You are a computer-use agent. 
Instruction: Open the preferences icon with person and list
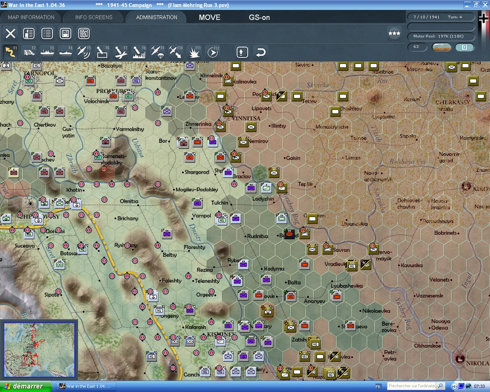[29, 33]
